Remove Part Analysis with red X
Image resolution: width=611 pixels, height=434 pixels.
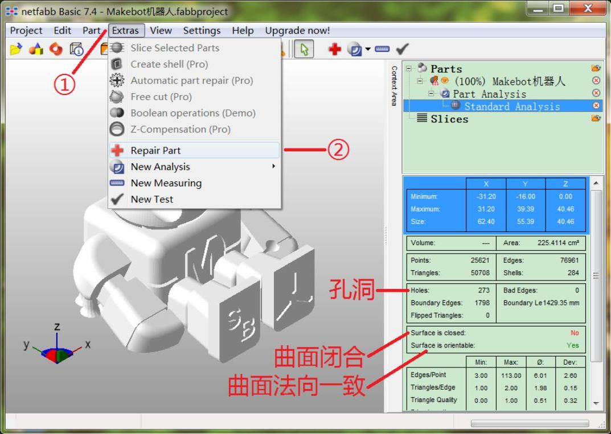(x=596, y=93)
